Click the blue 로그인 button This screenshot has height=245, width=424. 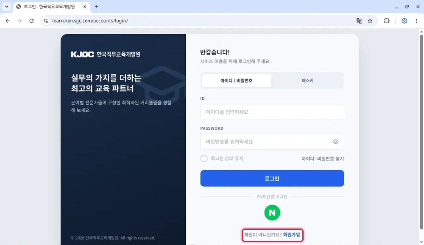point(272,178)
